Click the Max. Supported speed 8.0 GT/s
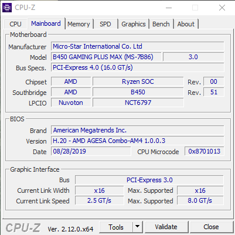The height and width of the screenshot is (235, 235). 200,201
